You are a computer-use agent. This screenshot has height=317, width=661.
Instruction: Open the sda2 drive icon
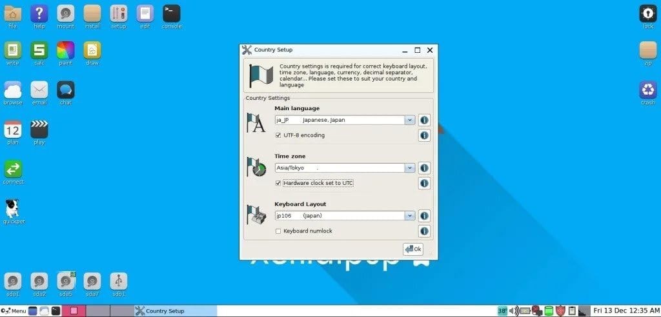[39, 281]
